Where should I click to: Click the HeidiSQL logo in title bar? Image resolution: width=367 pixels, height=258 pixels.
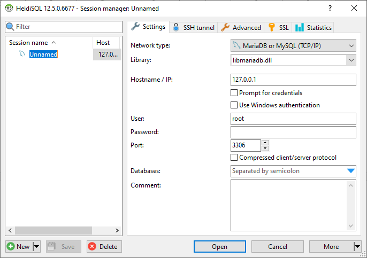point(9,9)
